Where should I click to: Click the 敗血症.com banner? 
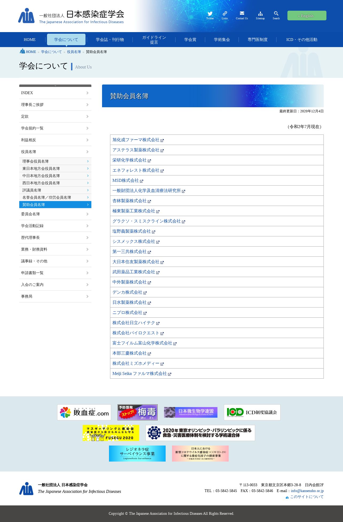(x=84, y=412)
